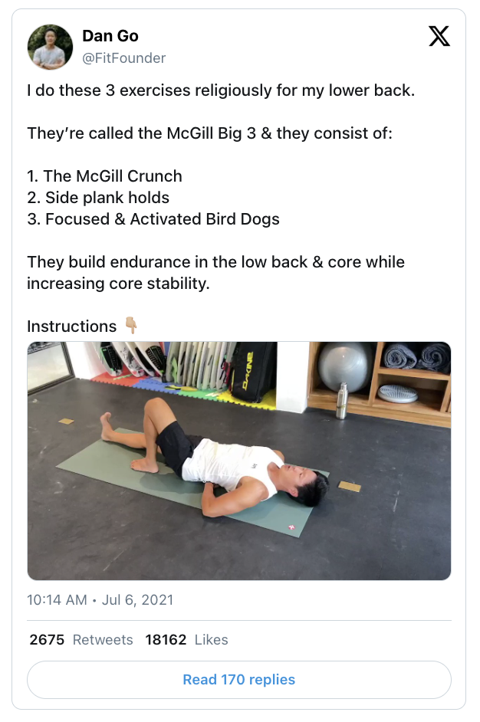Click the tweet's first line about lower back

point(221,90)
